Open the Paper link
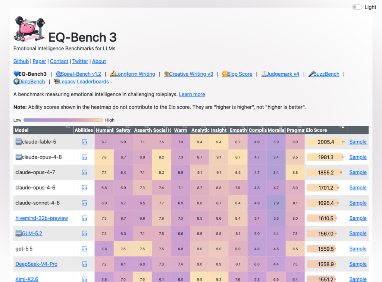This screenshot has height=282, width=382. click(x=39, y=62)
